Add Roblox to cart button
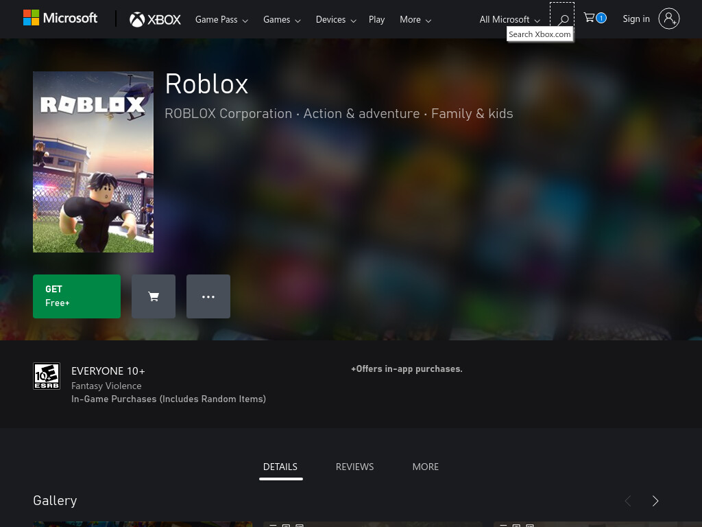The height and width of the screenshot is (527, 702). [x=154, y=296]
